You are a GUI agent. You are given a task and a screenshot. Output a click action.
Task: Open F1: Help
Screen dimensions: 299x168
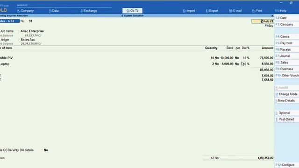[x=281, y=11]
